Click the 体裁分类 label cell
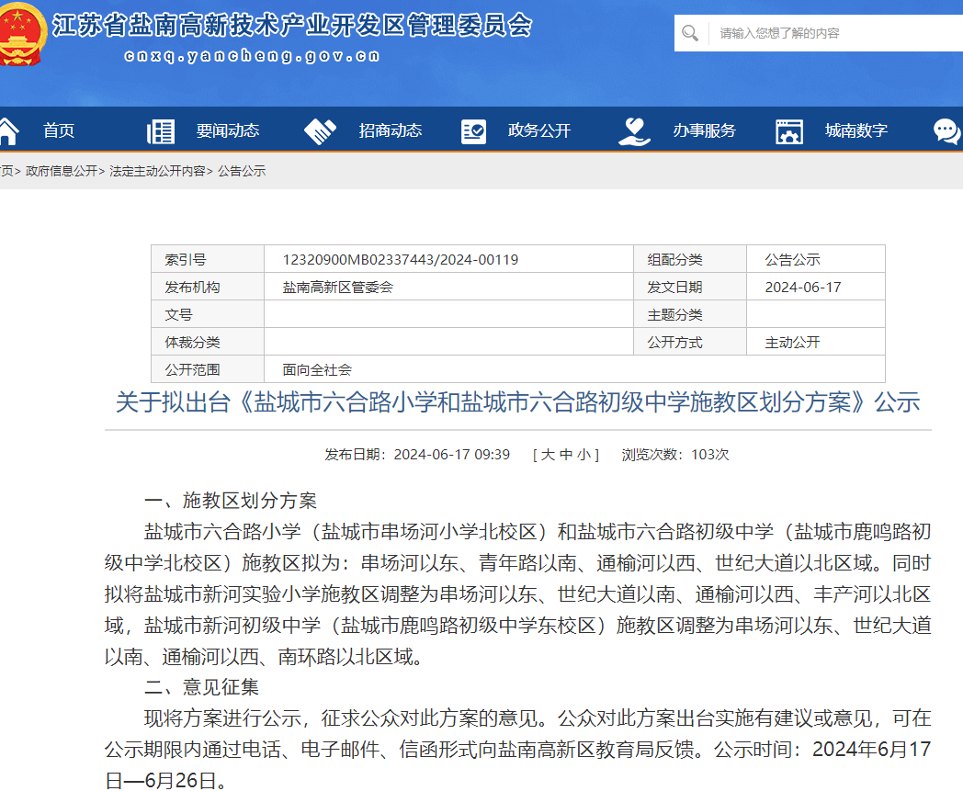The width and height of the screenshot is (963, 791). pos(208,342)
